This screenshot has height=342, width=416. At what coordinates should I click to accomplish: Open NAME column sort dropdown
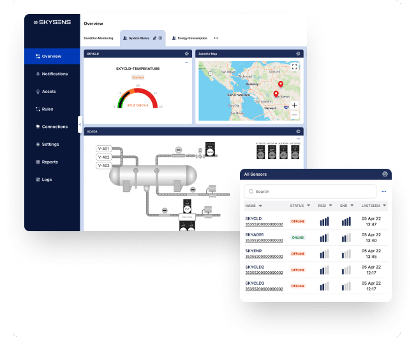click(260, 206)
